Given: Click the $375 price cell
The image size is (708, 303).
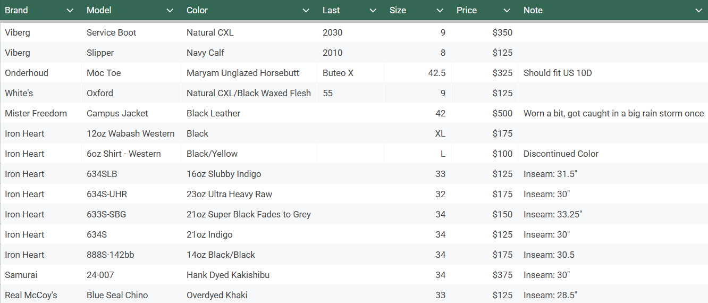Looking at the screenshot, I should point(484,275).
